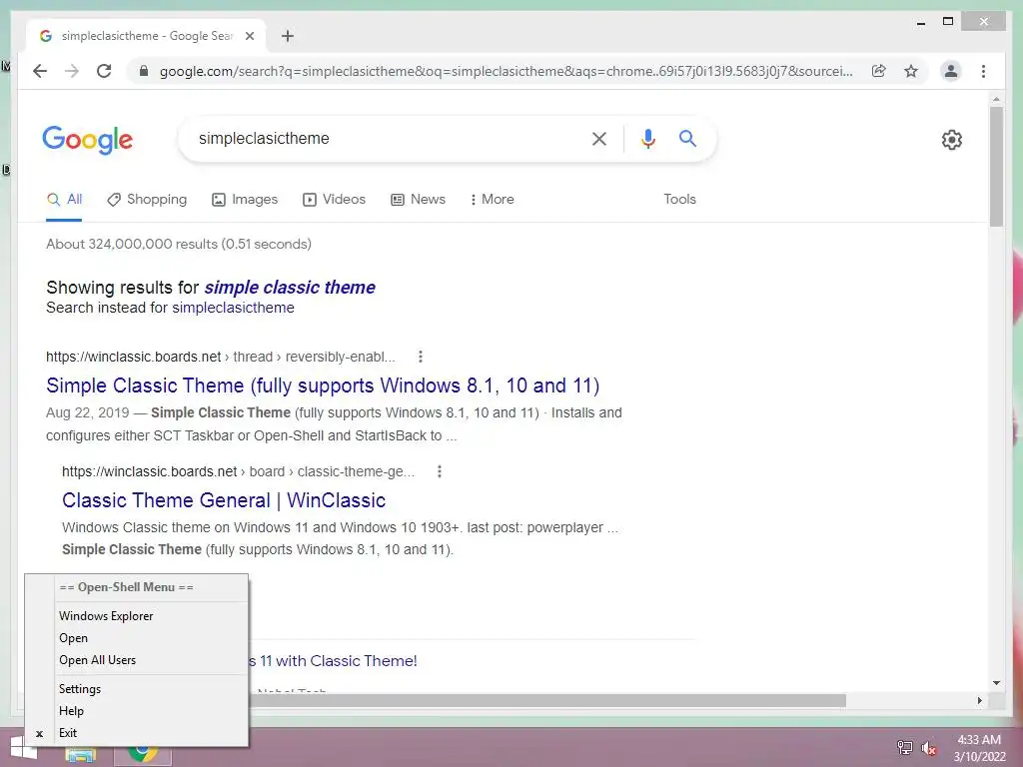The image size is (1023, 767).
Task: Click the winclassic.boards.net thread URL text
Action: (x=221, y=357)
